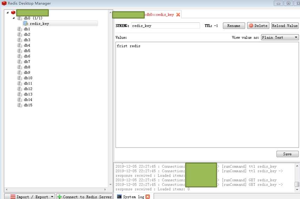Open the View value as dropdown
Screen dimensions: 300x199
[x=280, y=37]
